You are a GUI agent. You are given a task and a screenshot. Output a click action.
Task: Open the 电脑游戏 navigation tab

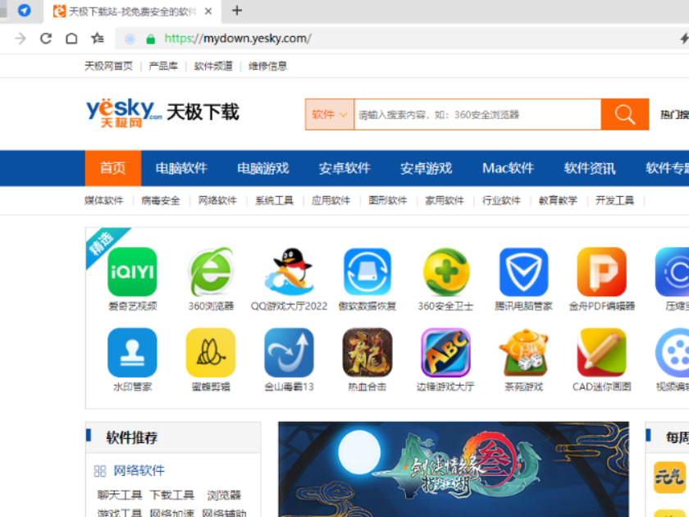(262, 168)
